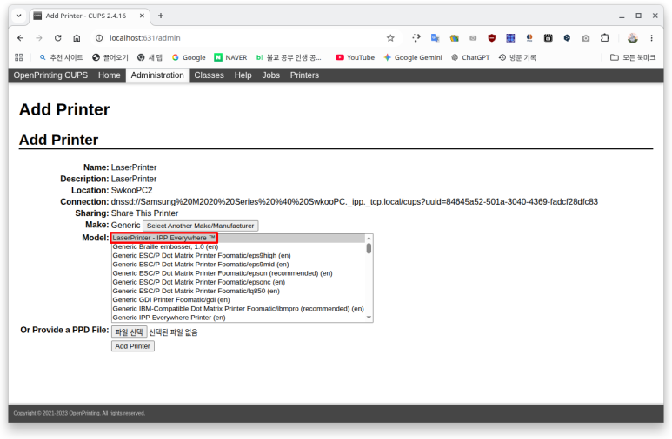Click the camera screenshot extension icon
Image resolution: width=672 pixels, height=439 pixels.
(586, 38)
